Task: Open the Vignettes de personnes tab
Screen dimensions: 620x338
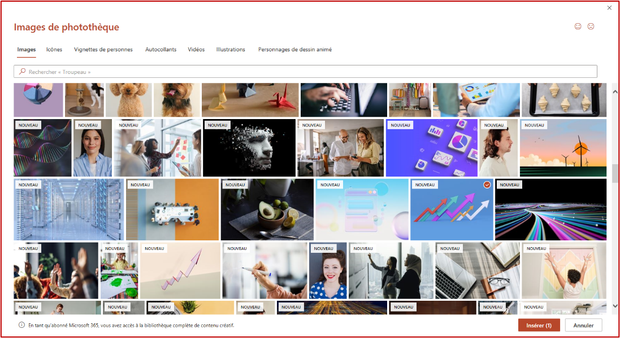Action: coord(103,49)
